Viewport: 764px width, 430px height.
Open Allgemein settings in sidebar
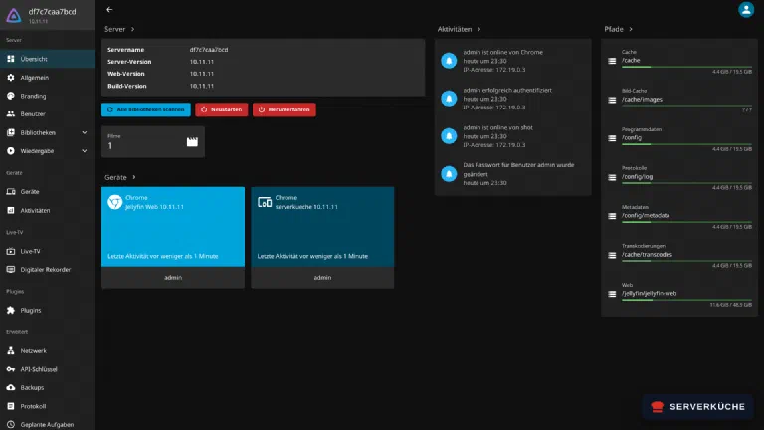pyautogui.click(x=48, y=77)
